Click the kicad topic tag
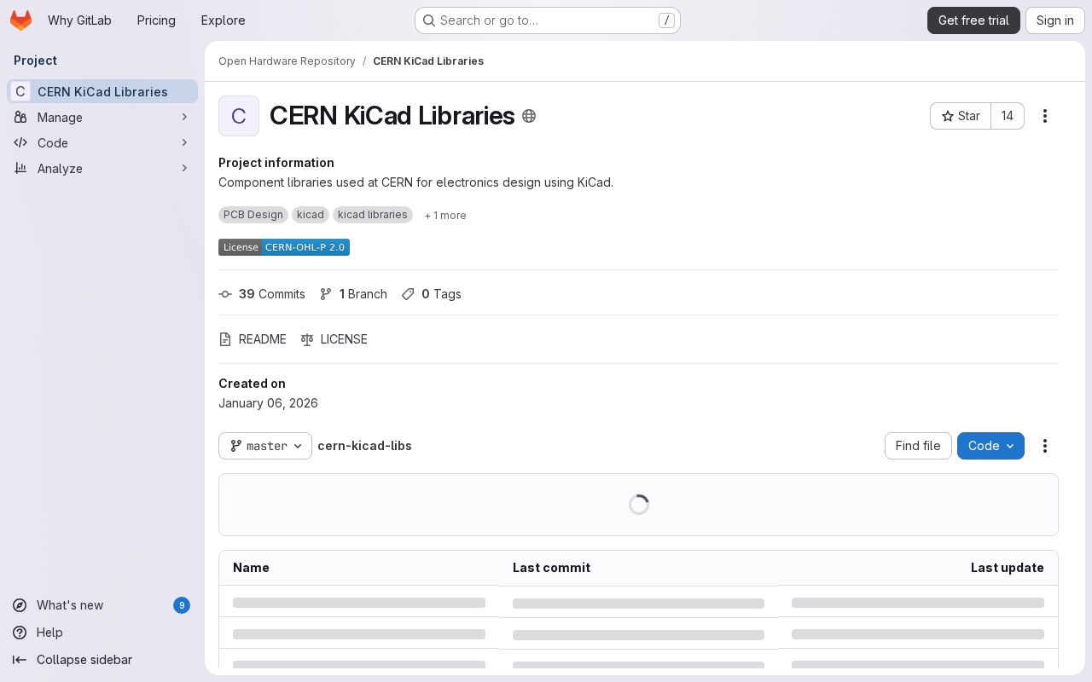This screenshot has height=682, width=1092. [311, 215]
